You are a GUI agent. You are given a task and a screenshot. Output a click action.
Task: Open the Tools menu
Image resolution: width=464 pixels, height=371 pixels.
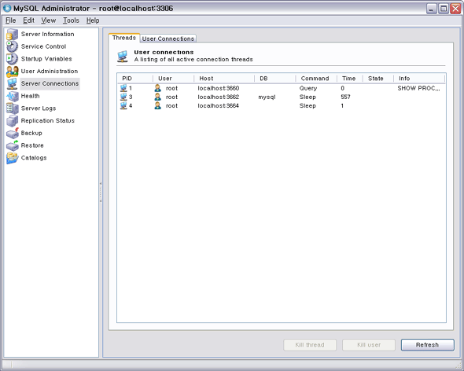[x=71, y=20]
